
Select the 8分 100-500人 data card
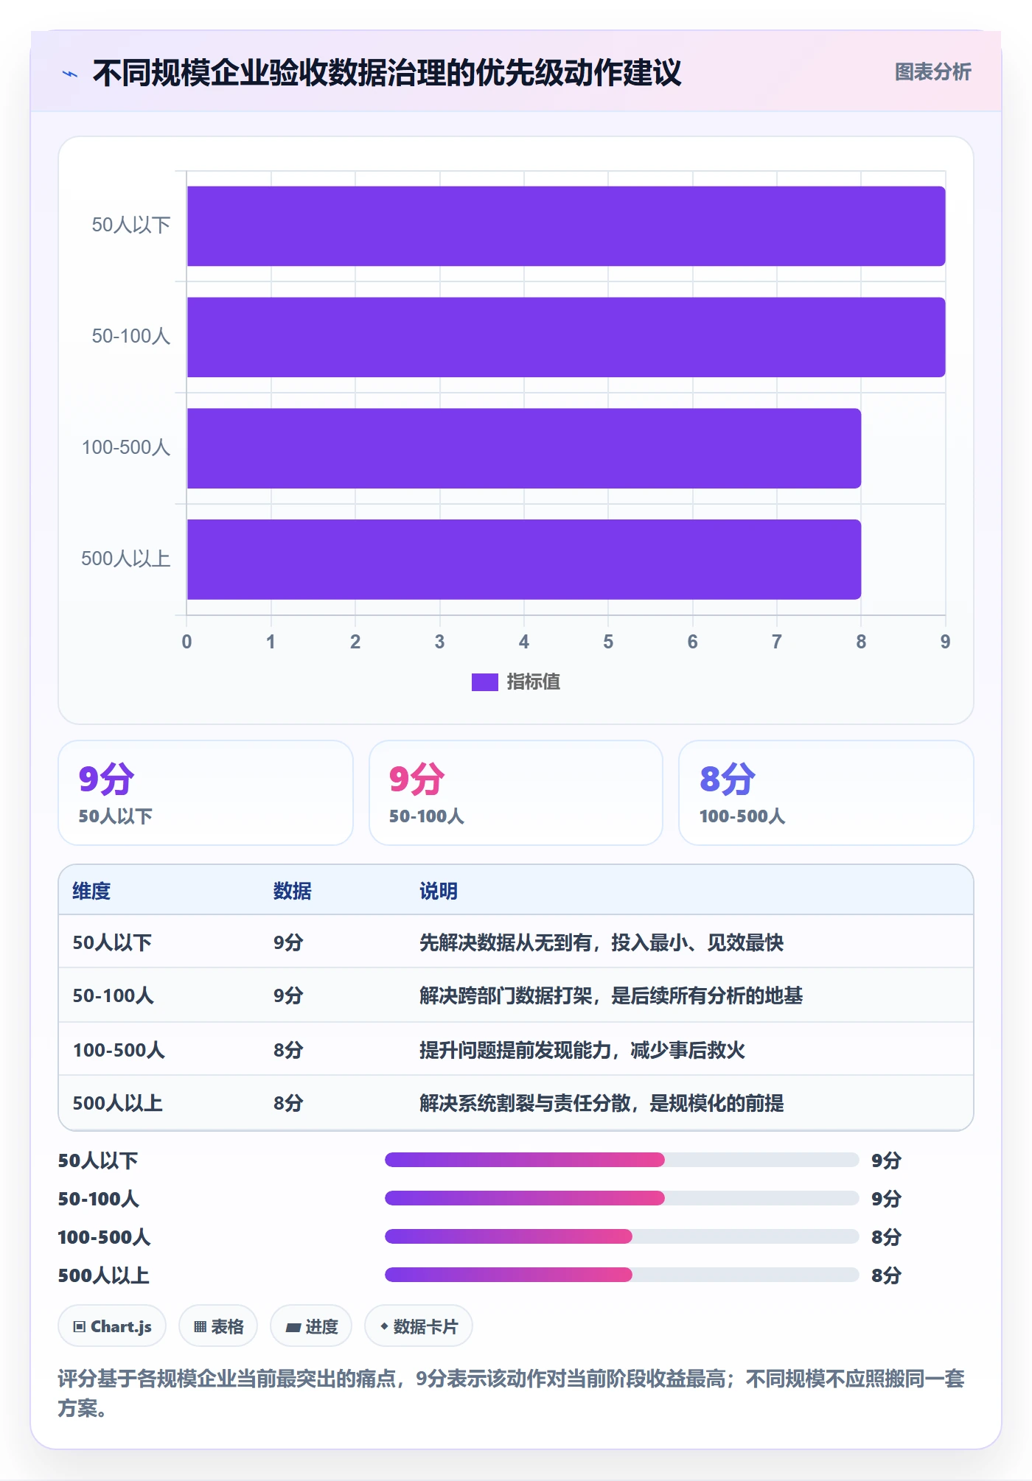coord(826,793)
